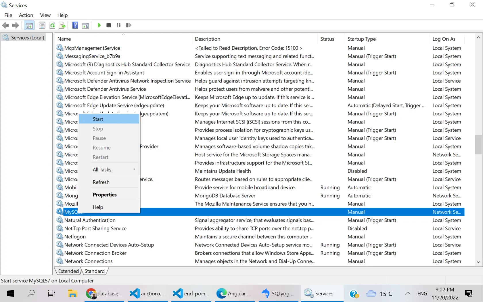The width and height of the screenshot is (483, 302).
Task: Switch to Standard tab
Action: [95, 271]
